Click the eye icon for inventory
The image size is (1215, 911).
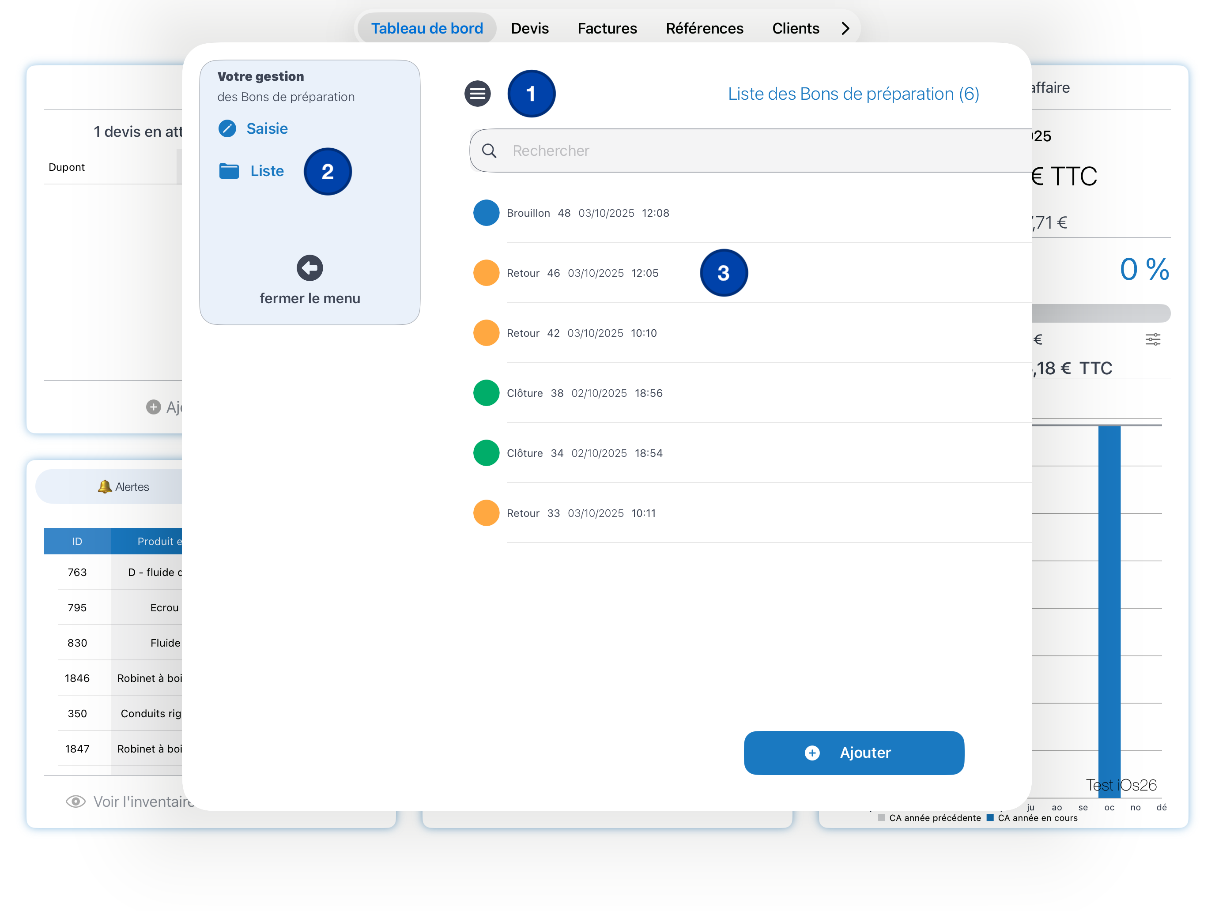point(76,802)
